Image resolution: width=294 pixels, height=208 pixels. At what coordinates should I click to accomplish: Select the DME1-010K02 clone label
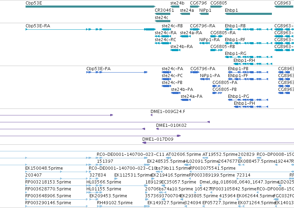point(171,125)
